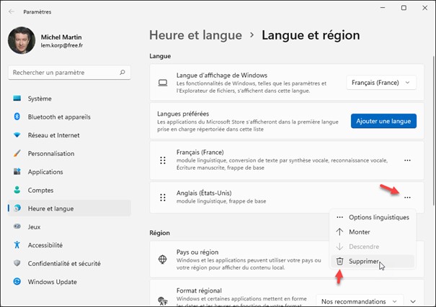
Task: Click the Heure et langue globe icon
Action: coord(17,209)
